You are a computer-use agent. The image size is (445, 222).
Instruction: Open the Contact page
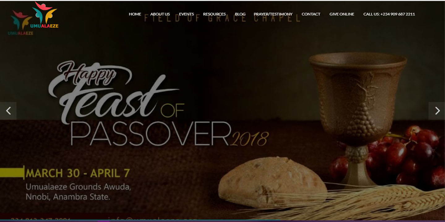pos(311,14)
